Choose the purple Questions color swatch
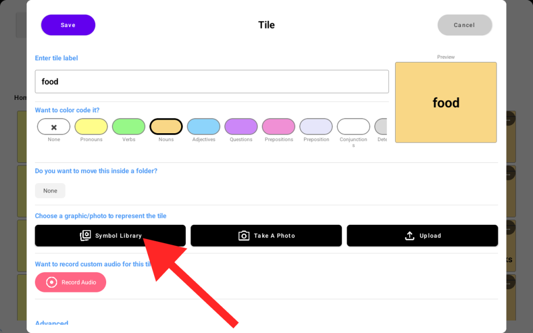Viewport: 533px width, 333px height. [241, 126]
